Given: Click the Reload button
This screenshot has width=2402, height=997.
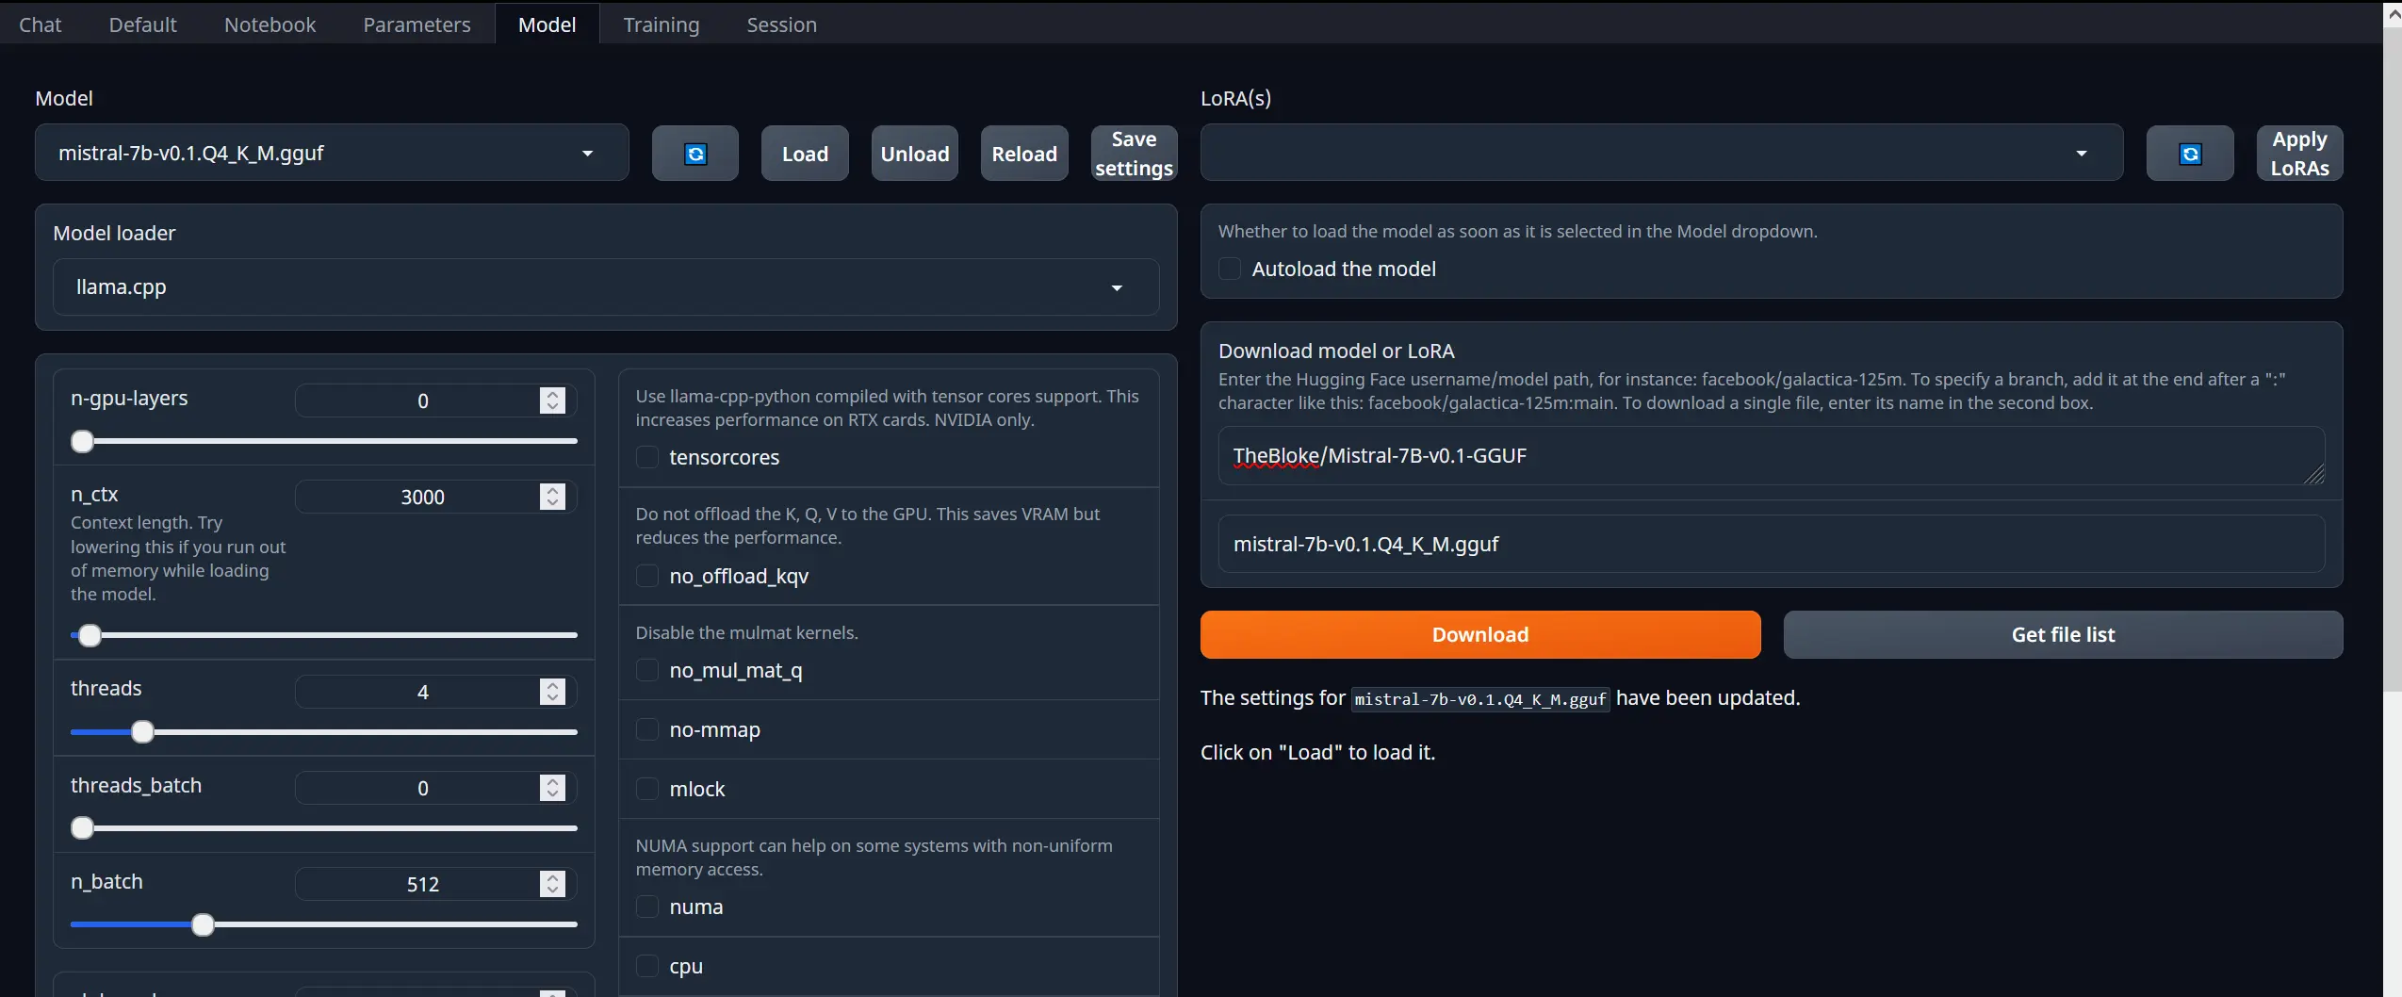Looking at the screenshot, I should [1024, 154].
